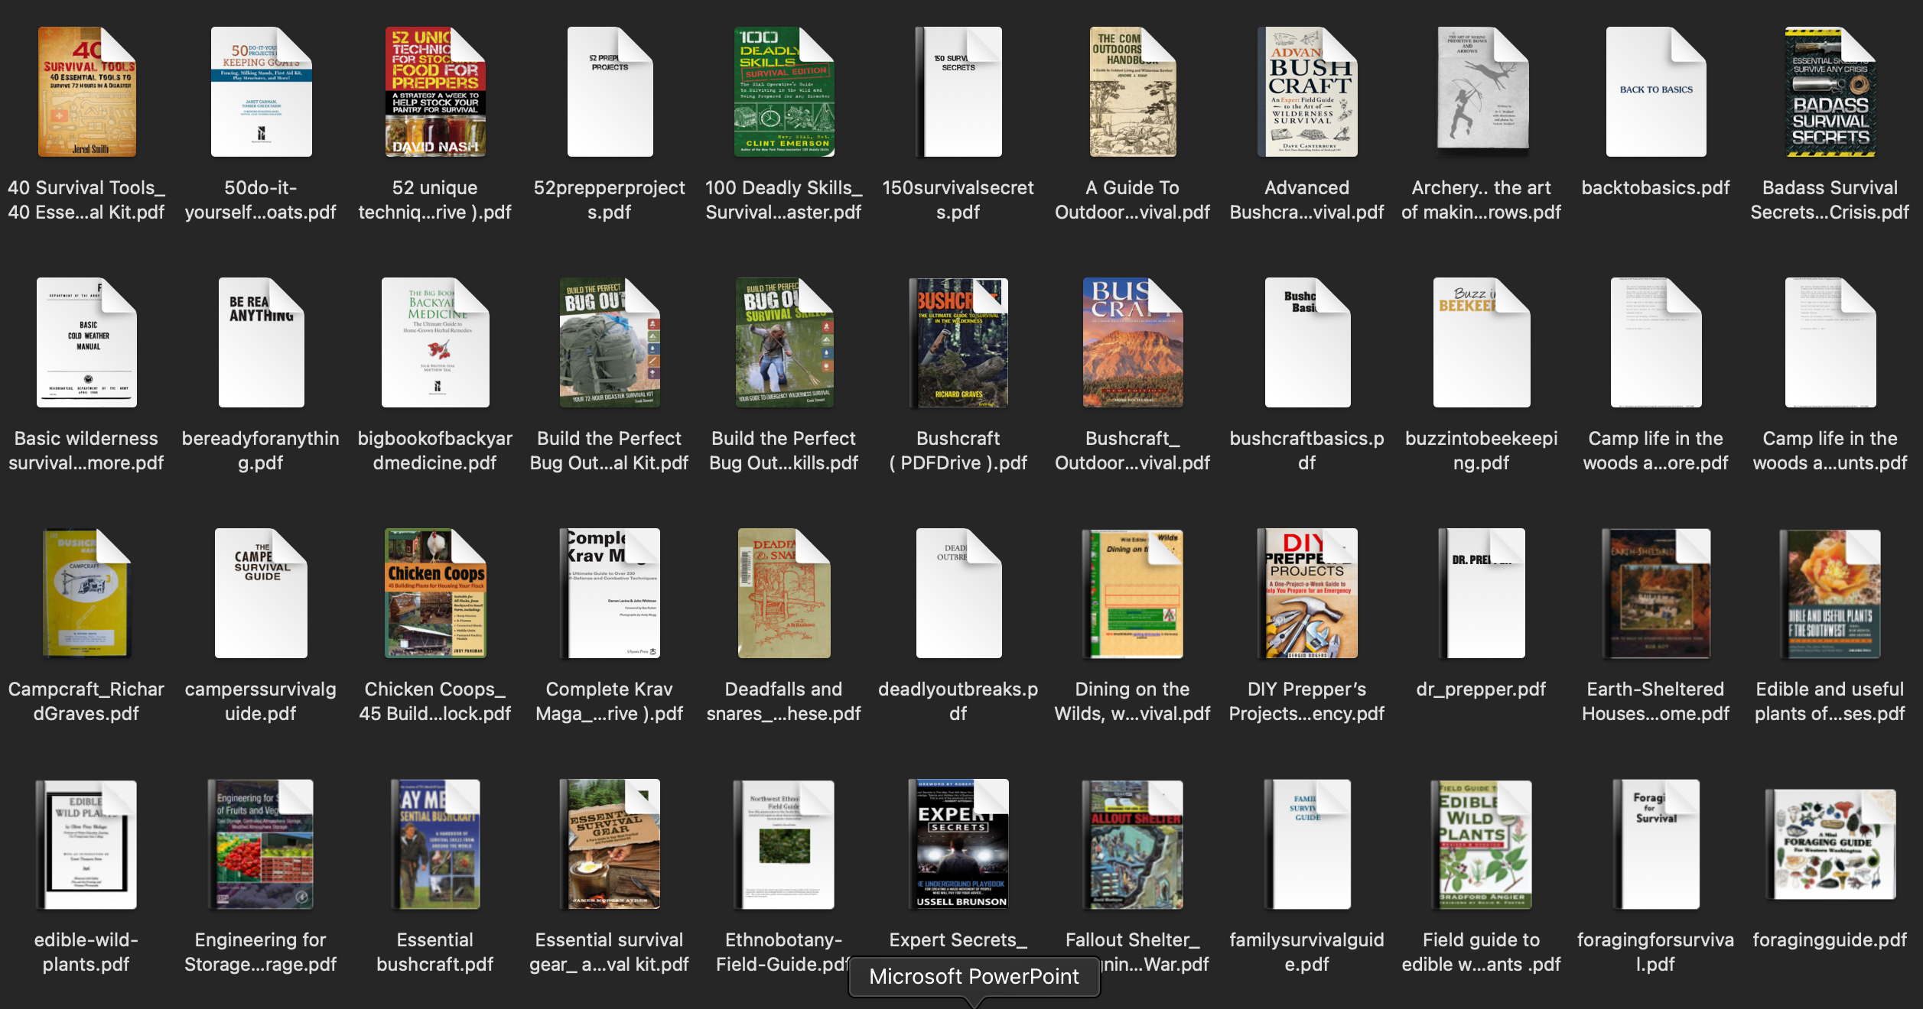This screenshot has width=1923, height=1009.
Task: Click the 'edible-wild-plants.pdf' file name
Action: tap(86, 952)
